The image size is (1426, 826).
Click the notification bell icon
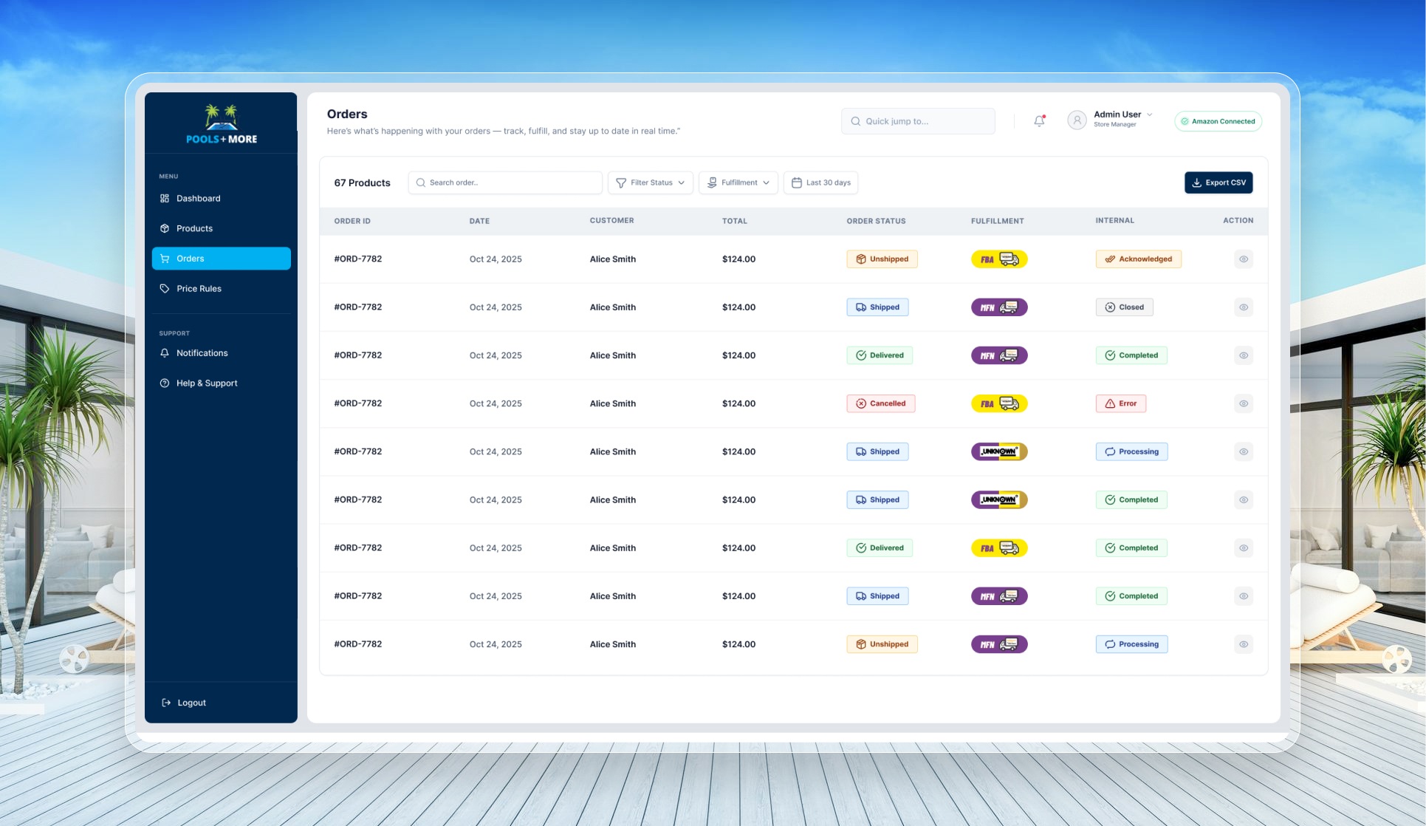click(1039, 121)
